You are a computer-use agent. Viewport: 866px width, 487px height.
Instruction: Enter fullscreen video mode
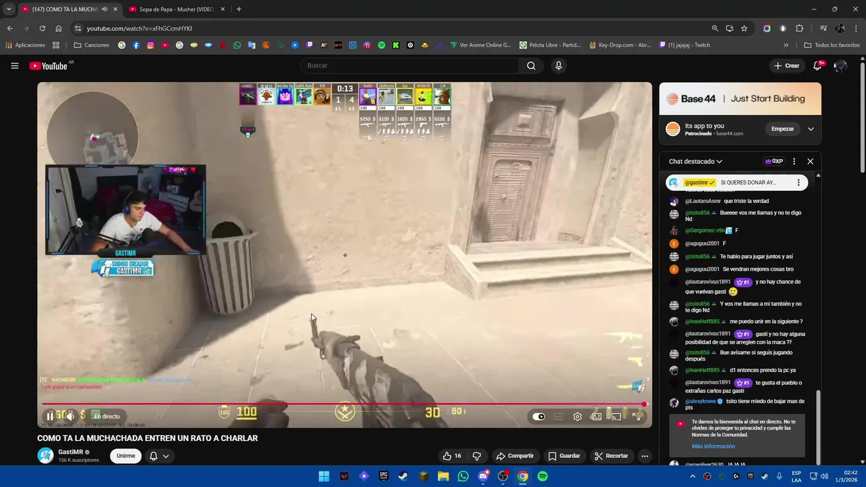tap(636, 417)
